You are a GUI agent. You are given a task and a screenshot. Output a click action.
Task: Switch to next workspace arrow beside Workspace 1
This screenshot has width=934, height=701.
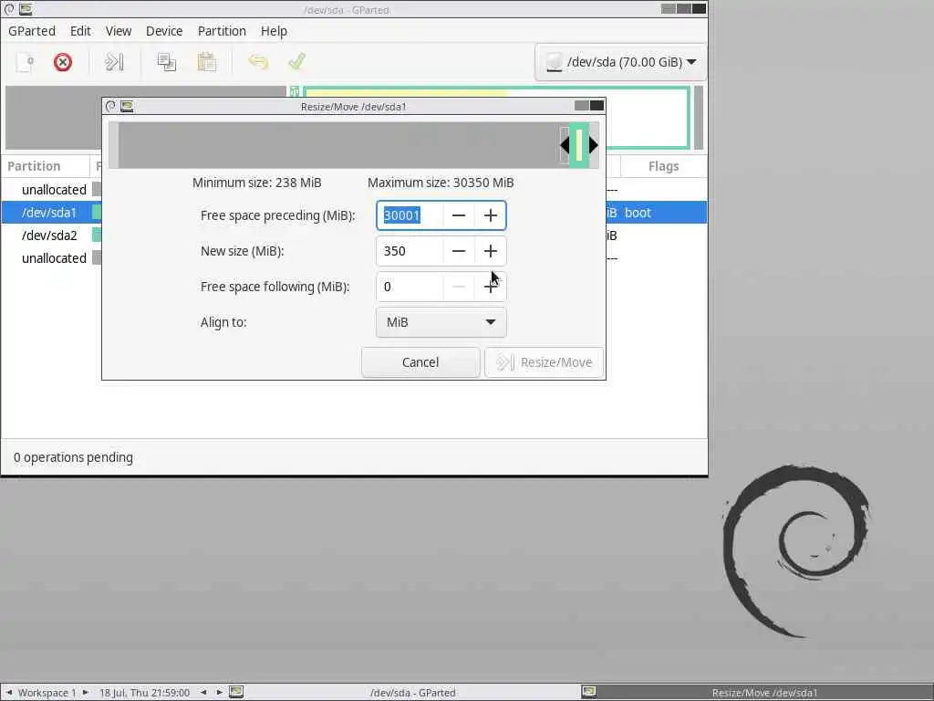[x=85, y=693]
